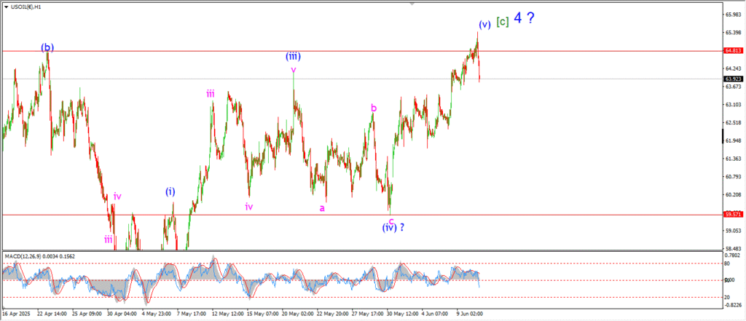Click the black 63.923 current price tag
The width and height of the screenshot is (746, 321).
733,79
